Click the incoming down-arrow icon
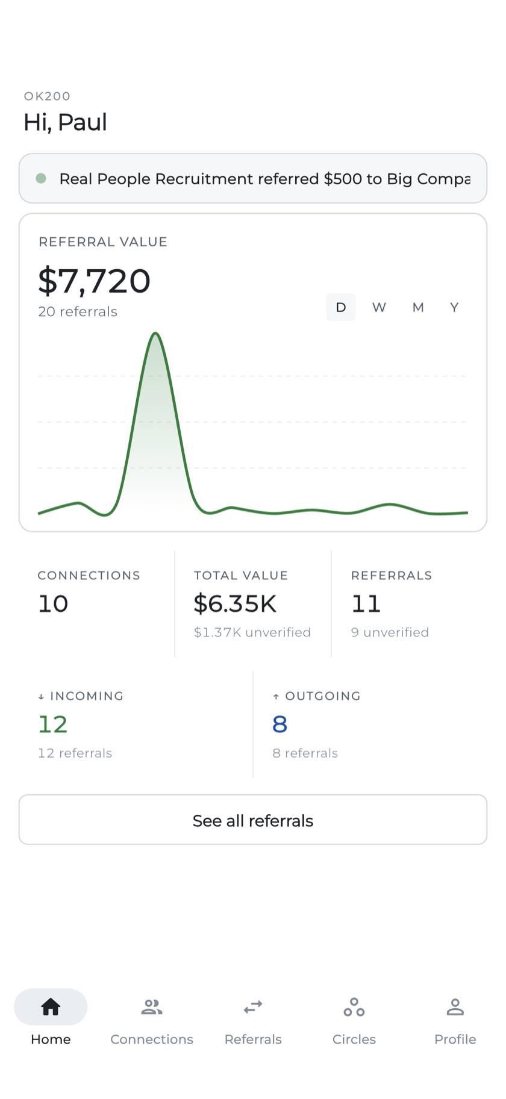This screenshot has height=1099, width=506. [x=41, y=697]
